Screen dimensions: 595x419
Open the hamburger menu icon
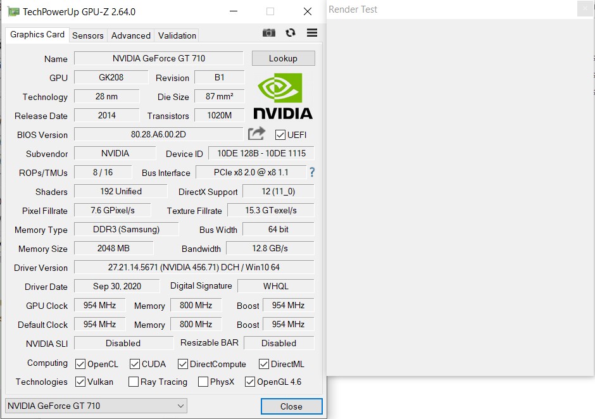pyautogui.click(x=311, y=33)
